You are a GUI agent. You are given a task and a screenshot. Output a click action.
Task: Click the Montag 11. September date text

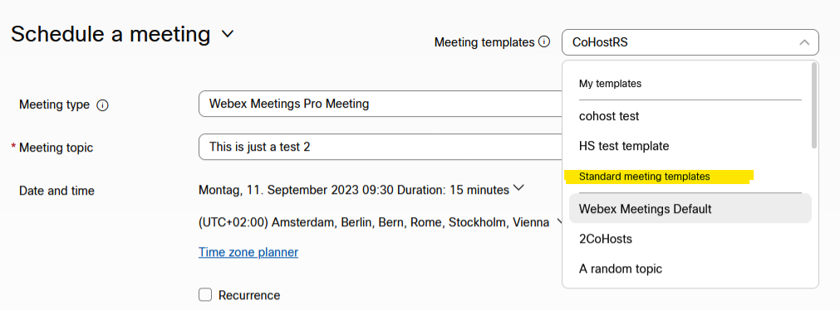click(297, 190)
